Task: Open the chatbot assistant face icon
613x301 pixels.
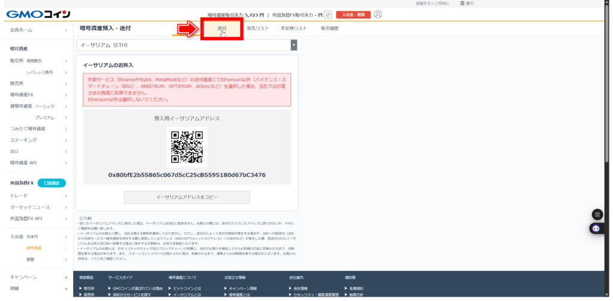Action: click(x=597, y=228)
